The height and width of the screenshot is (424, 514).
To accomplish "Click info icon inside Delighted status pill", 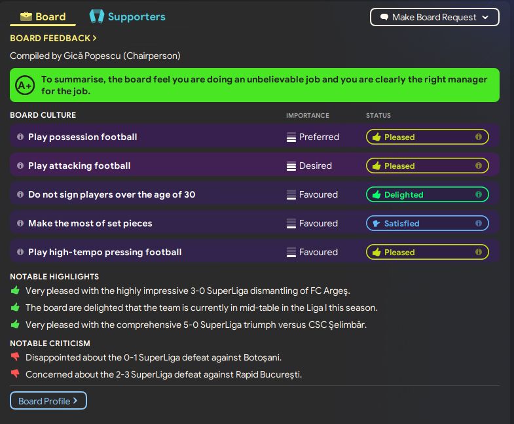I will point(479,194).
